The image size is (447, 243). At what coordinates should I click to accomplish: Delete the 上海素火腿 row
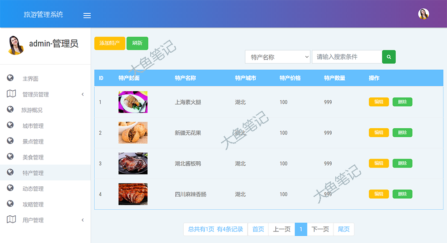pos(402,102)
